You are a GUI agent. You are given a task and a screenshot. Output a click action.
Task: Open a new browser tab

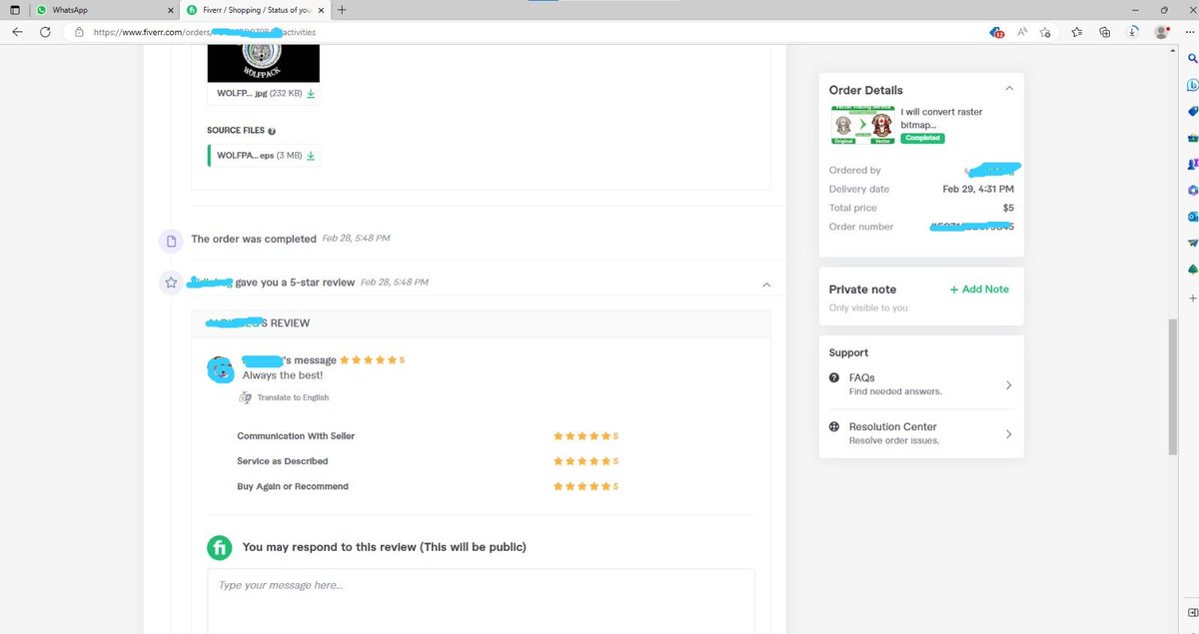click(343, 9)
